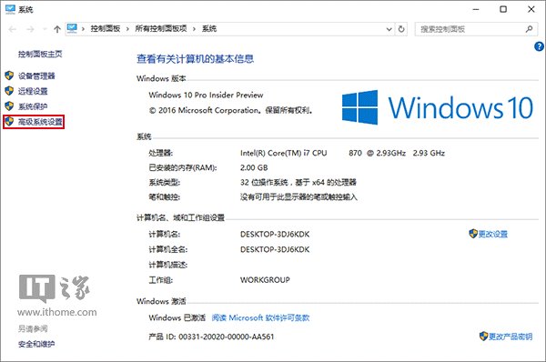Click the back navigation arrow
Viewport: 546px width, 362px height.
tap(12, 29)
